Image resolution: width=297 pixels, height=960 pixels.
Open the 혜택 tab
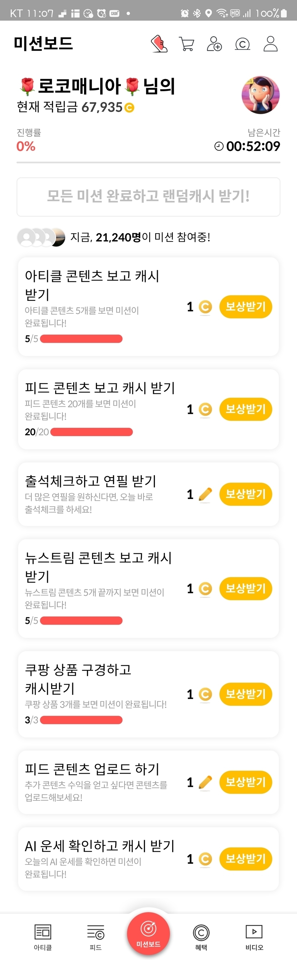pyautogui.click(x=201, y=936)
